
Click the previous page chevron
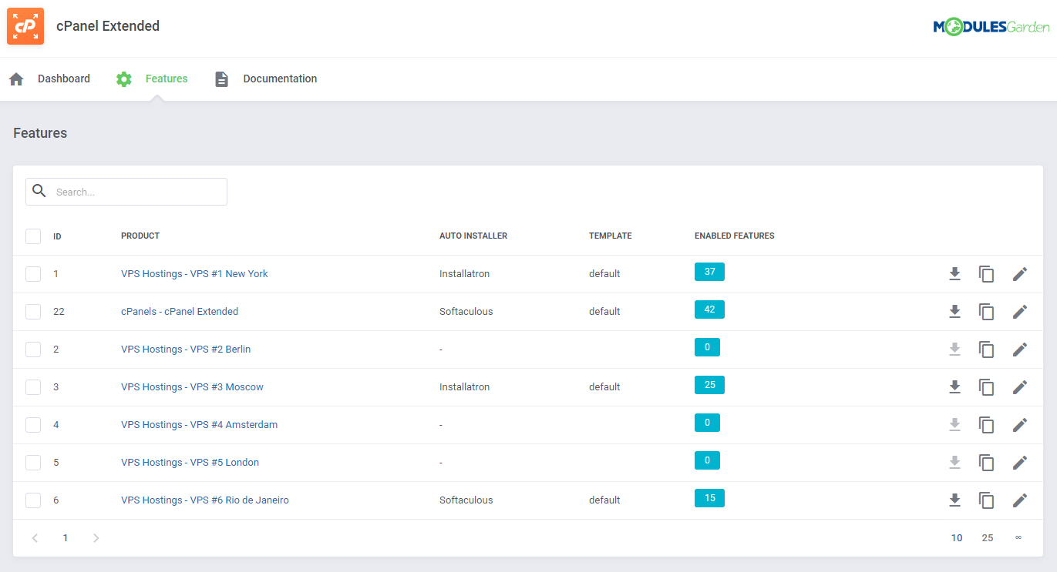35,537
